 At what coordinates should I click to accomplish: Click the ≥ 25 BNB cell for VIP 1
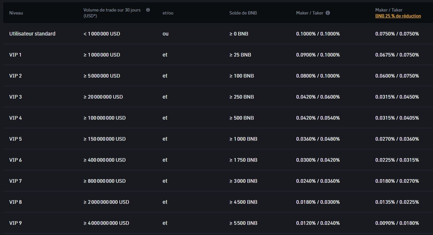[x=240, y=55]
